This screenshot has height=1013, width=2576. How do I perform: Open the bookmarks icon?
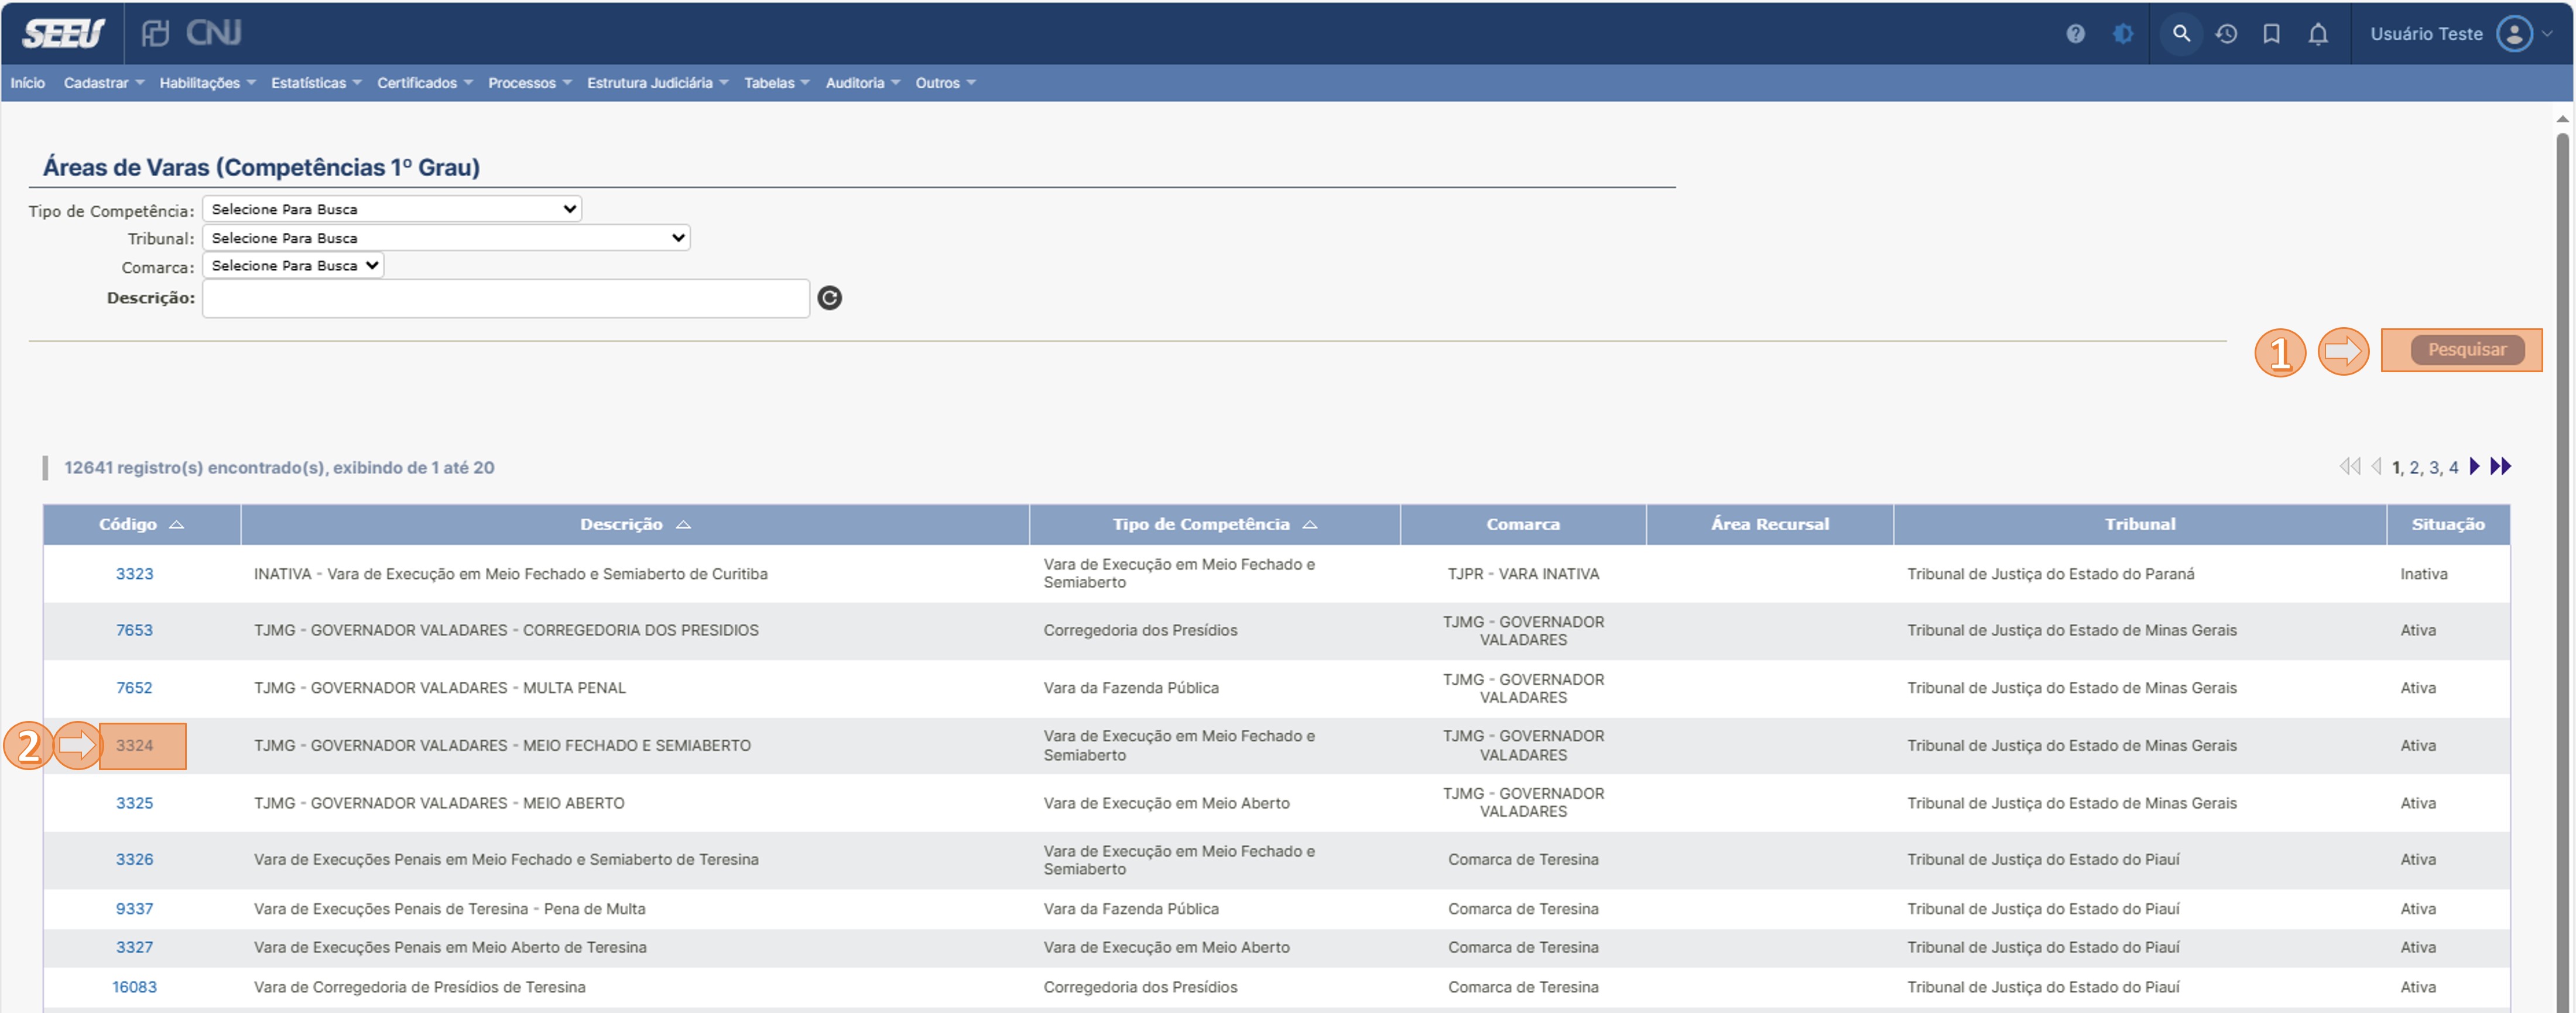(x=2272, y=34)
